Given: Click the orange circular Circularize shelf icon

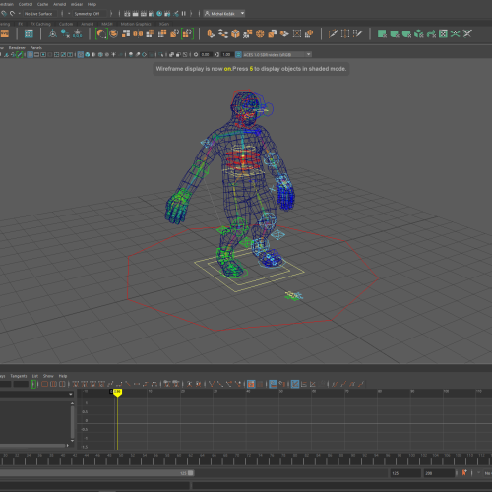Looking at the screenshot, I should click(x=260, y=33).
